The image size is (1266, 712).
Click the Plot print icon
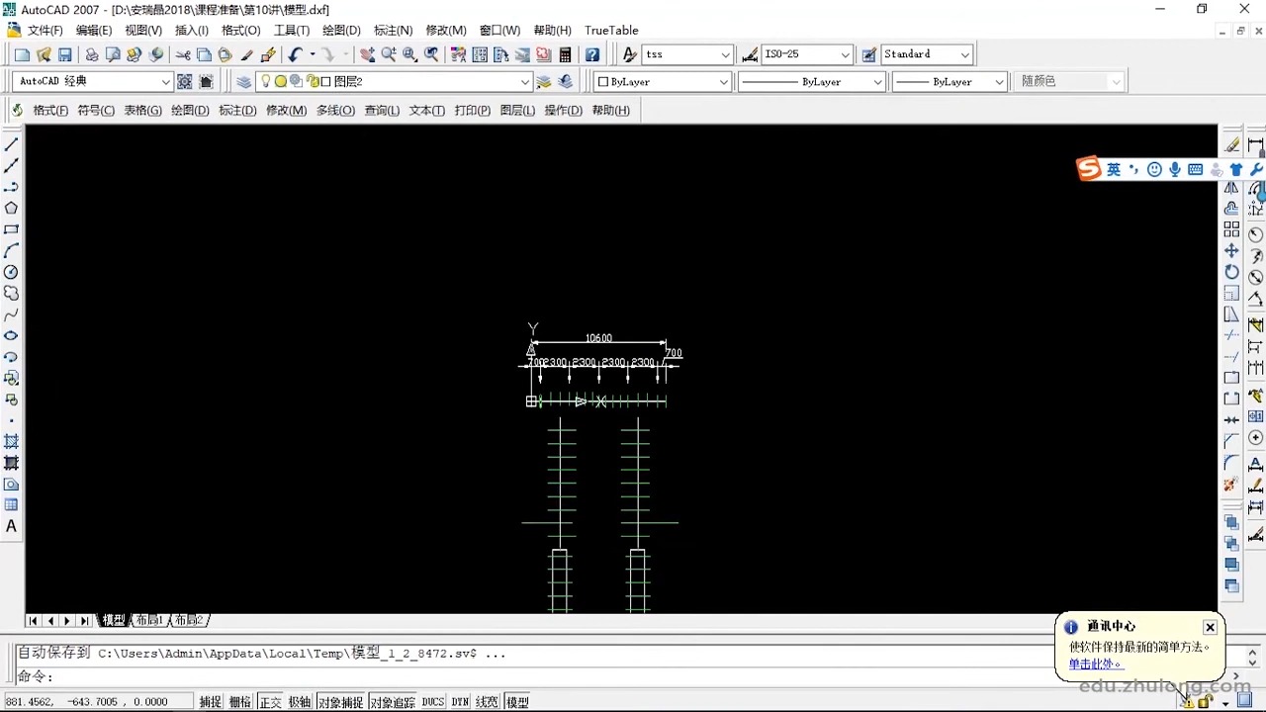tap(91, 54)
